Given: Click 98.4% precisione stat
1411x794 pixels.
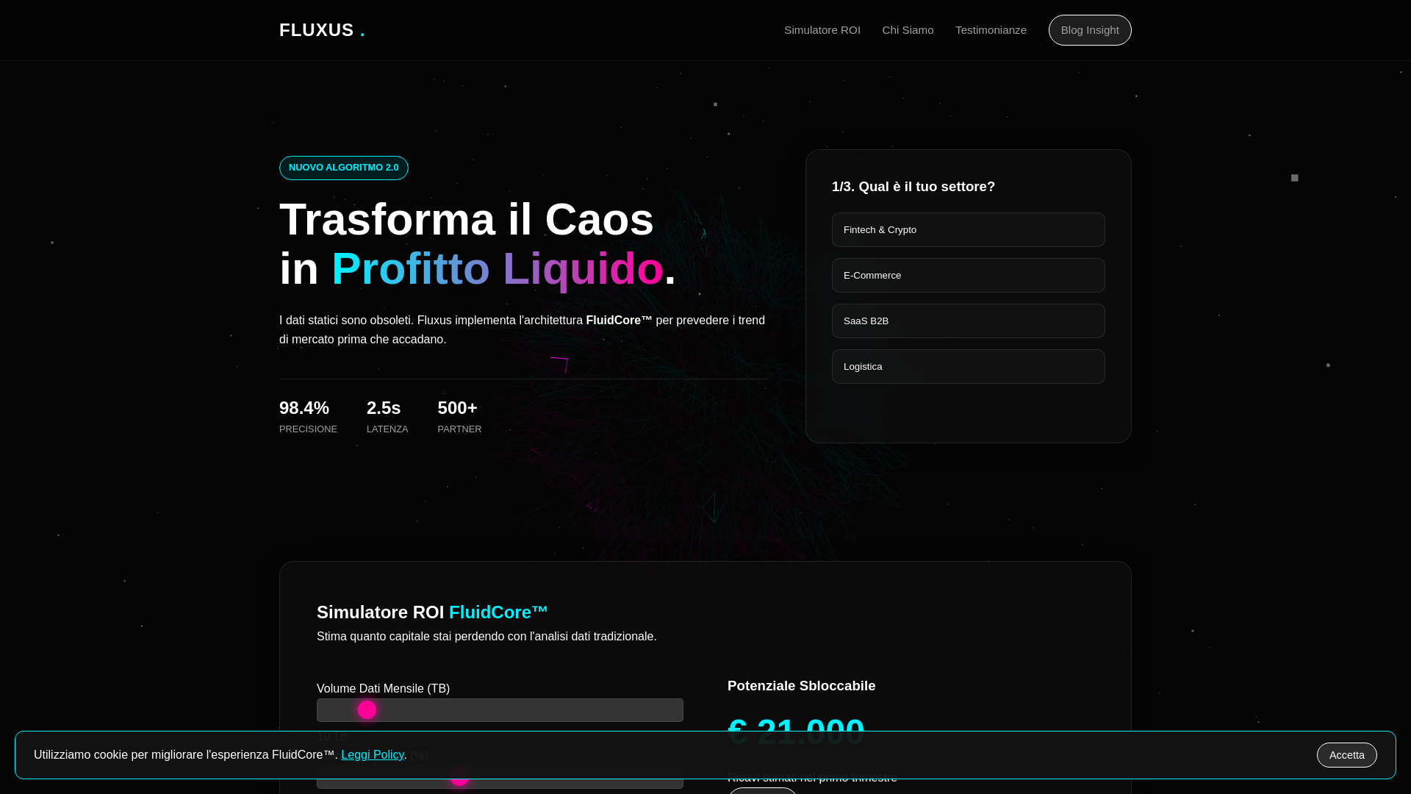Looking at the screenshot, I should pyautogui.click(x=308, y=417).
